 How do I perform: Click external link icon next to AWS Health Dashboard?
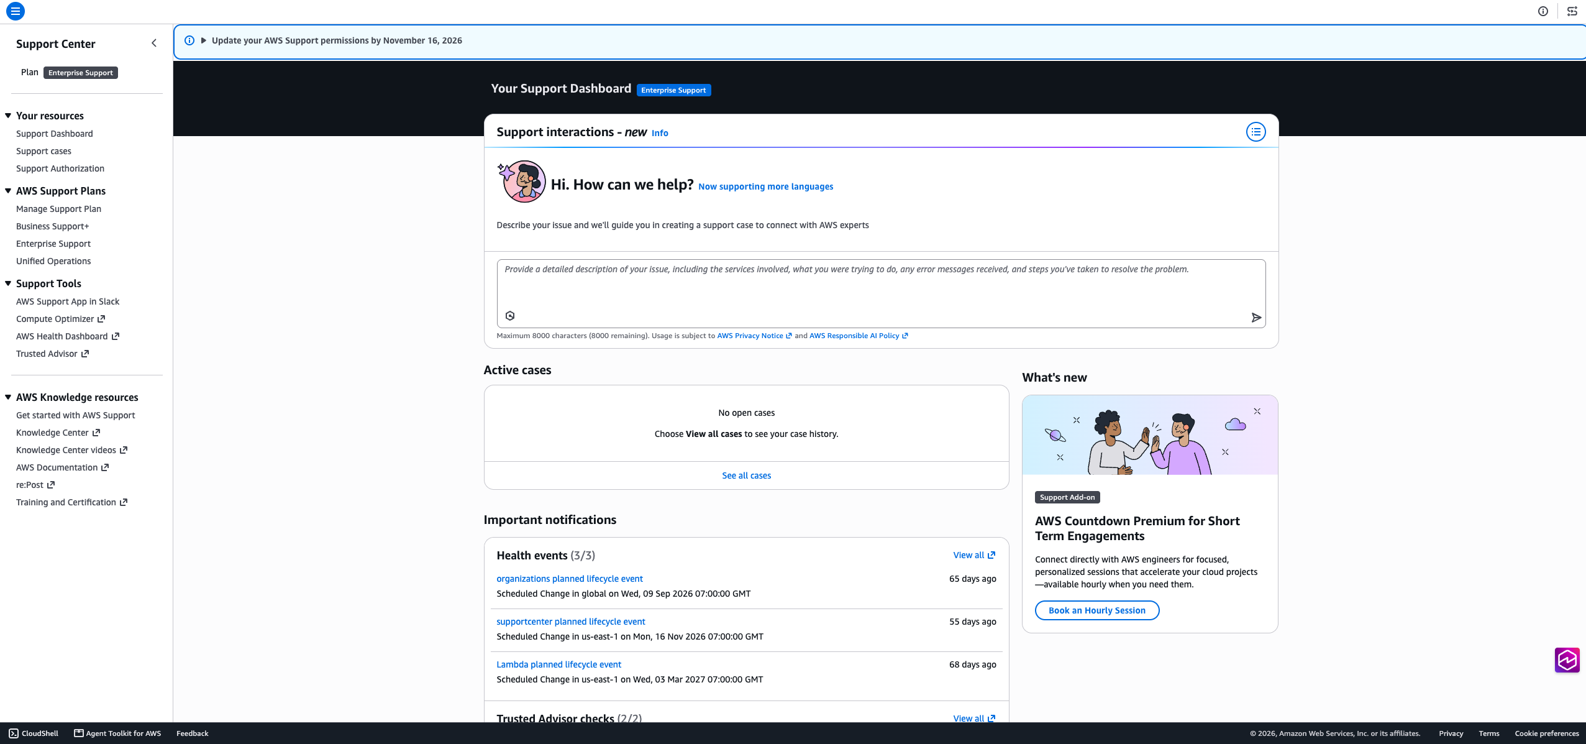[115, 336]
